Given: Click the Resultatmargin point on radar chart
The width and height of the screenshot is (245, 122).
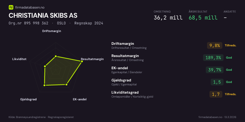Looking at the screenshot, I should (81, 62).
